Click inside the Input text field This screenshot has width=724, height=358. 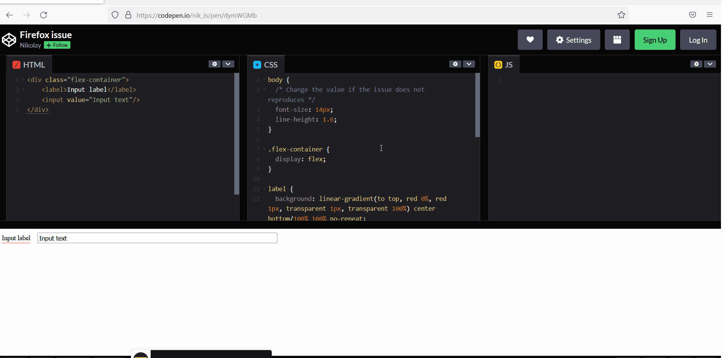[157, 238]
